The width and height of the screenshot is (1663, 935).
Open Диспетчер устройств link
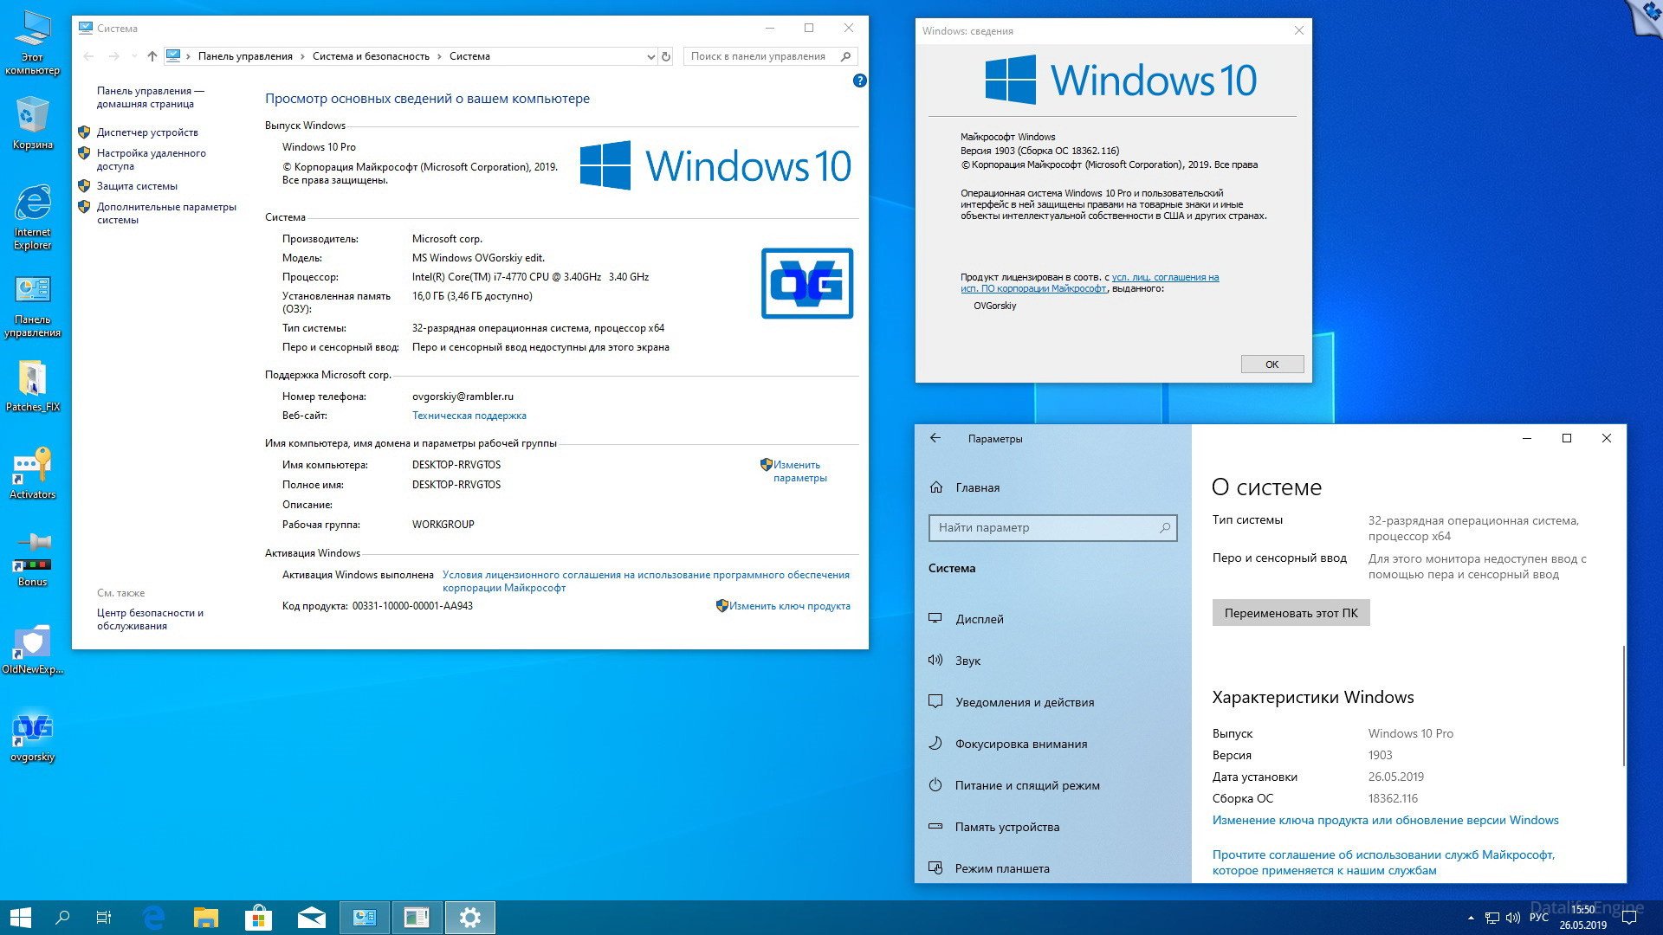(147, 132)
